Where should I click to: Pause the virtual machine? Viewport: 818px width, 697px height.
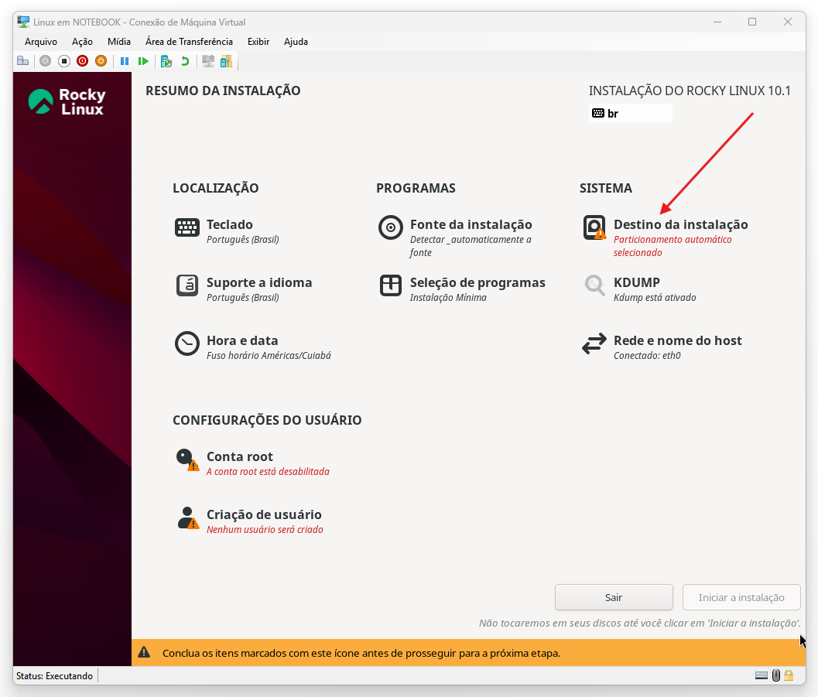124,61
